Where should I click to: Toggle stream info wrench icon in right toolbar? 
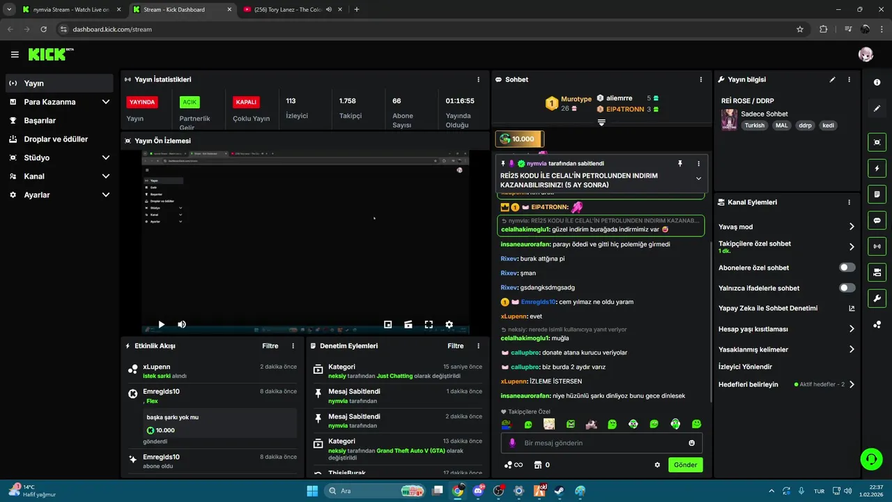(877, 298)
